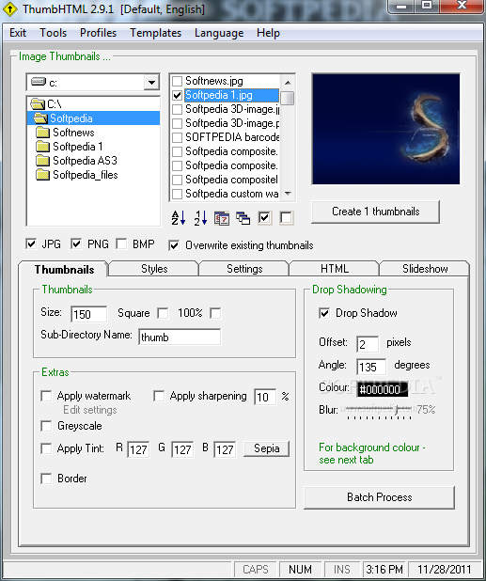The height and width of the screenshot is (581, 486).
Task: Switch to the HTML tab
Action: (x=335, y=269)
